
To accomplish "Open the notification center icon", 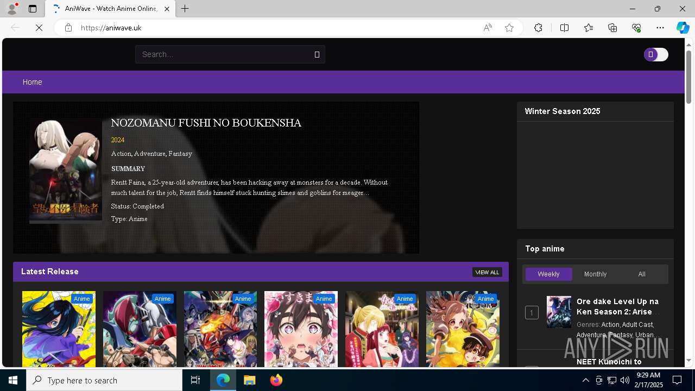I will (x=677, y=380).
